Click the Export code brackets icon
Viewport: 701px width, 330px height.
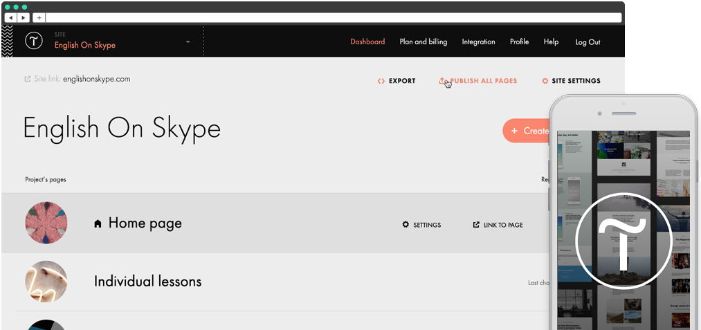[x=381, y=81]
